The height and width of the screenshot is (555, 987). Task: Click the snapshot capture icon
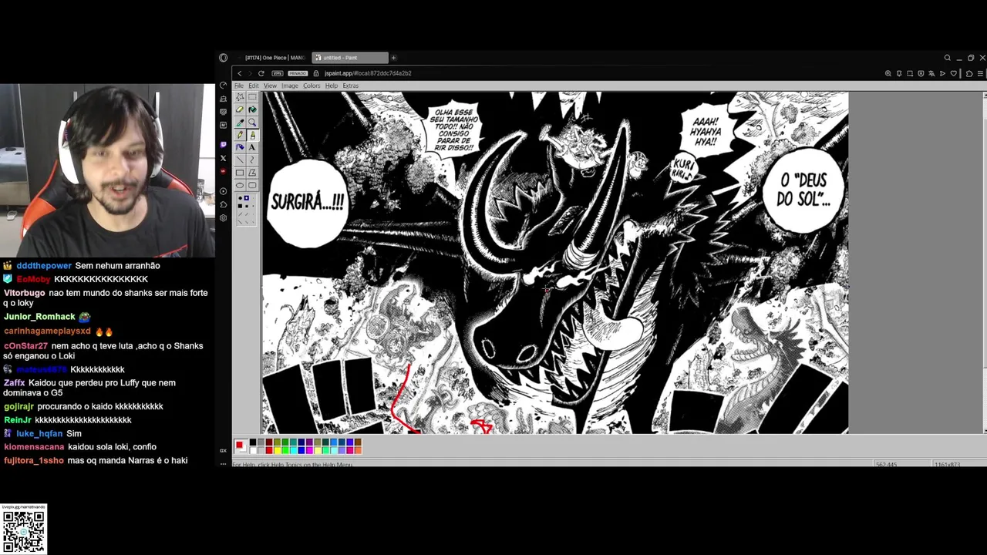910,73
